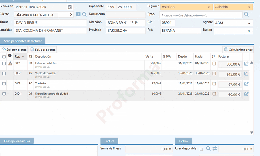Click the F. emisión date viernes 16/01/2026

pos(40,7)
